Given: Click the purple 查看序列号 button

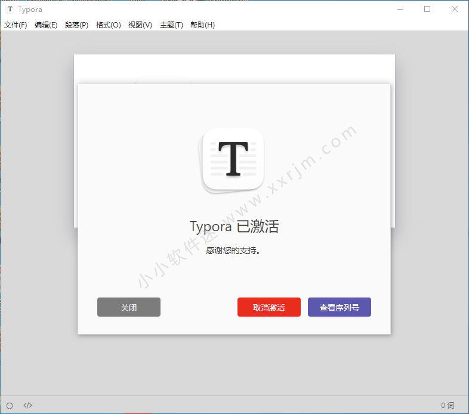Looking at the screenshot, I should pyautogui.click(x=340, y=307).
